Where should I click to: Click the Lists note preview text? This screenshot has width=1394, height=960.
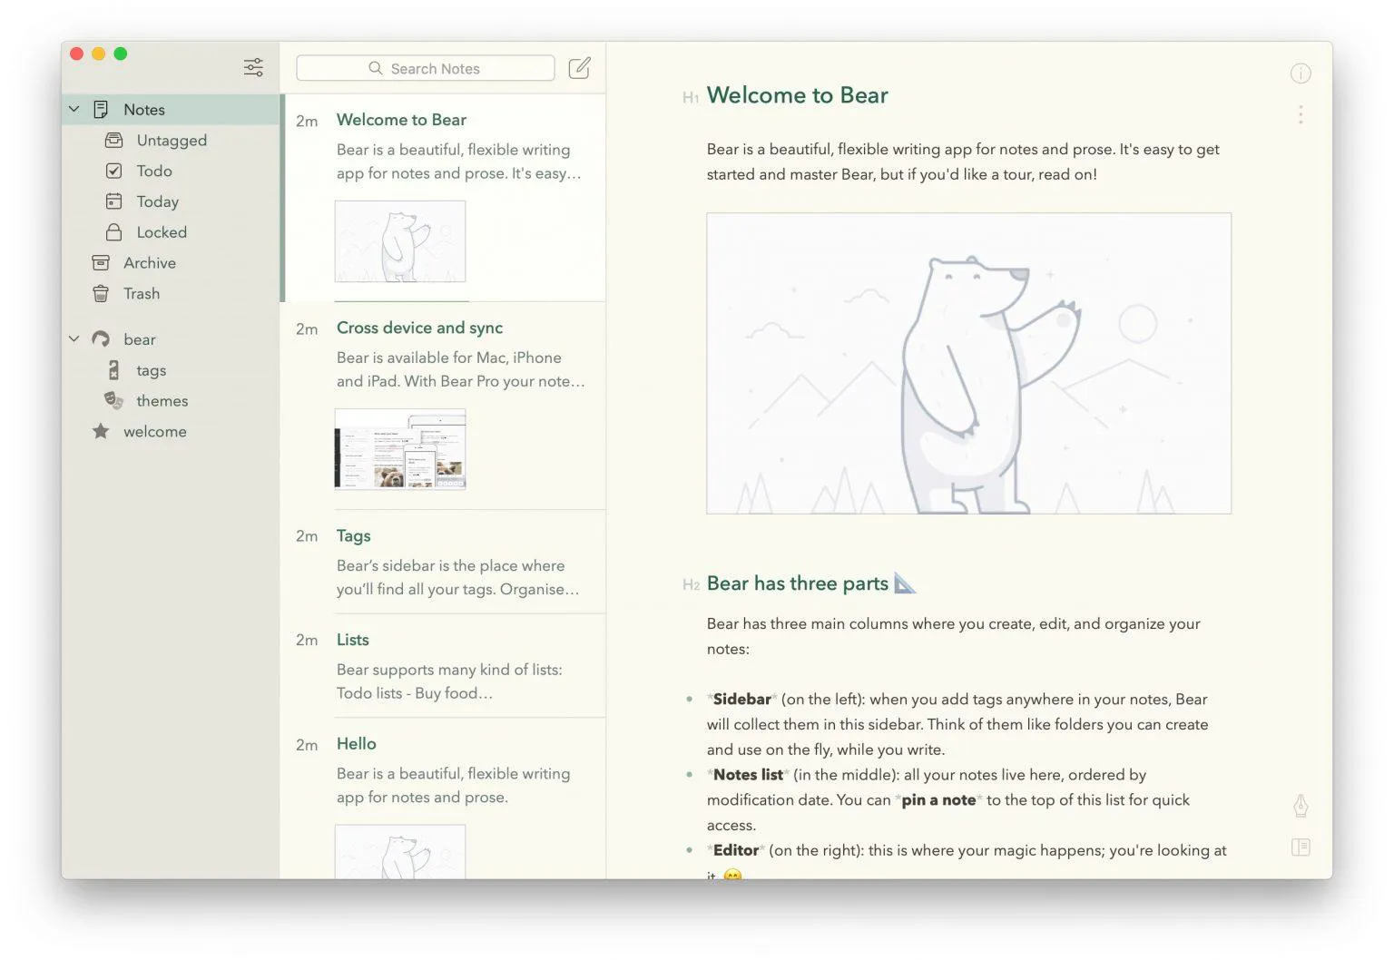pos(449,681)
